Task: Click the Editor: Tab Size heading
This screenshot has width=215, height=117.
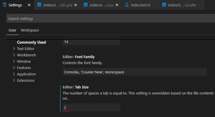Action: coord(76,87)
